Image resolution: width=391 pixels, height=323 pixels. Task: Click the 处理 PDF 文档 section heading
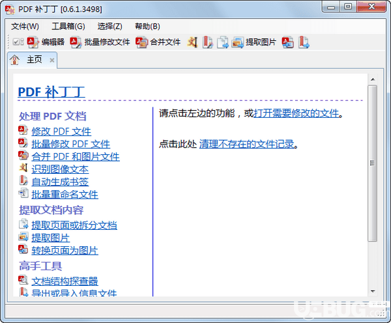pos(53,116)
